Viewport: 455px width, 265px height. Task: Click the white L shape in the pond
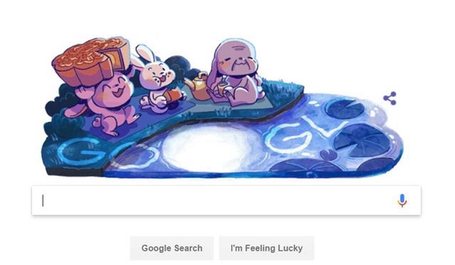pyautogui.click(x=323, y=126)
